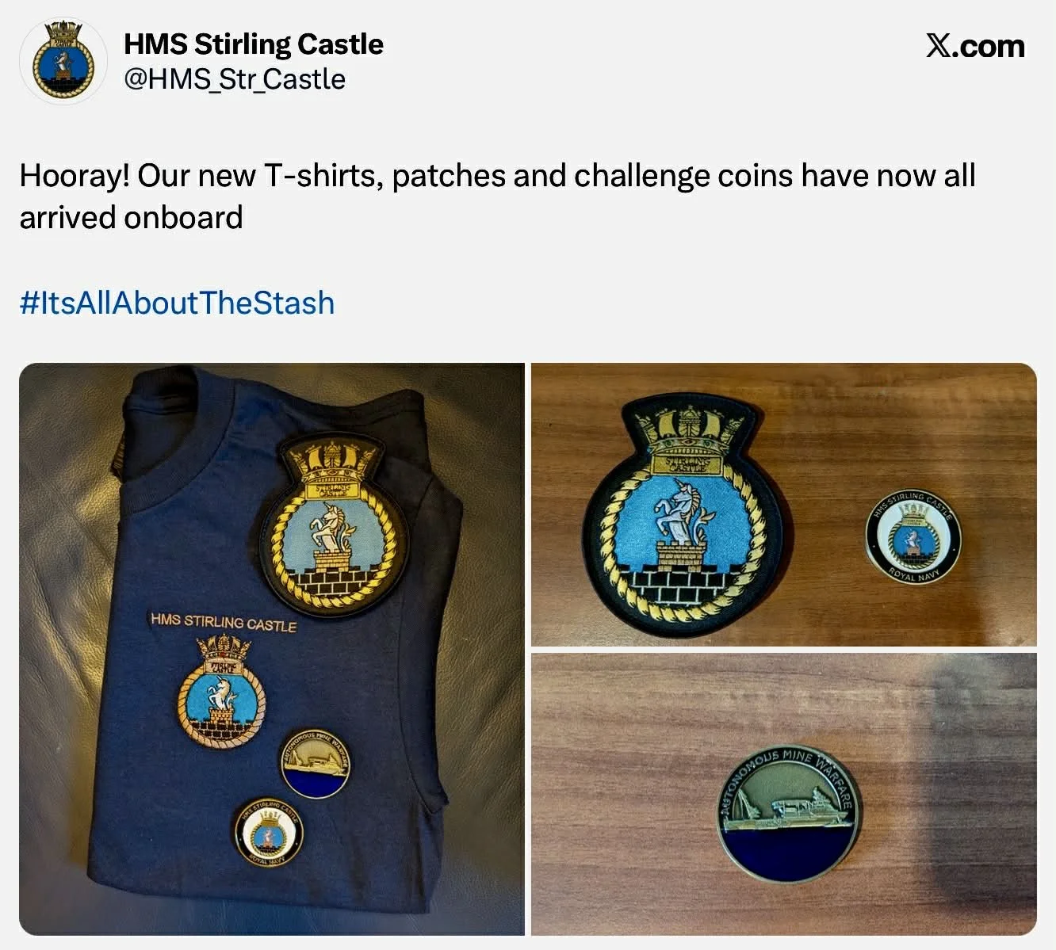Click the Royal Navy pin on wooden table
This screenshot has width=1056, height=950.
click(x=913, y=537)
